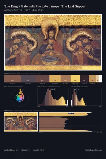The width and height of the screenshot is (106, 159).
Task: Click the 'Byzantine' style label
Action: pos(38,10)
